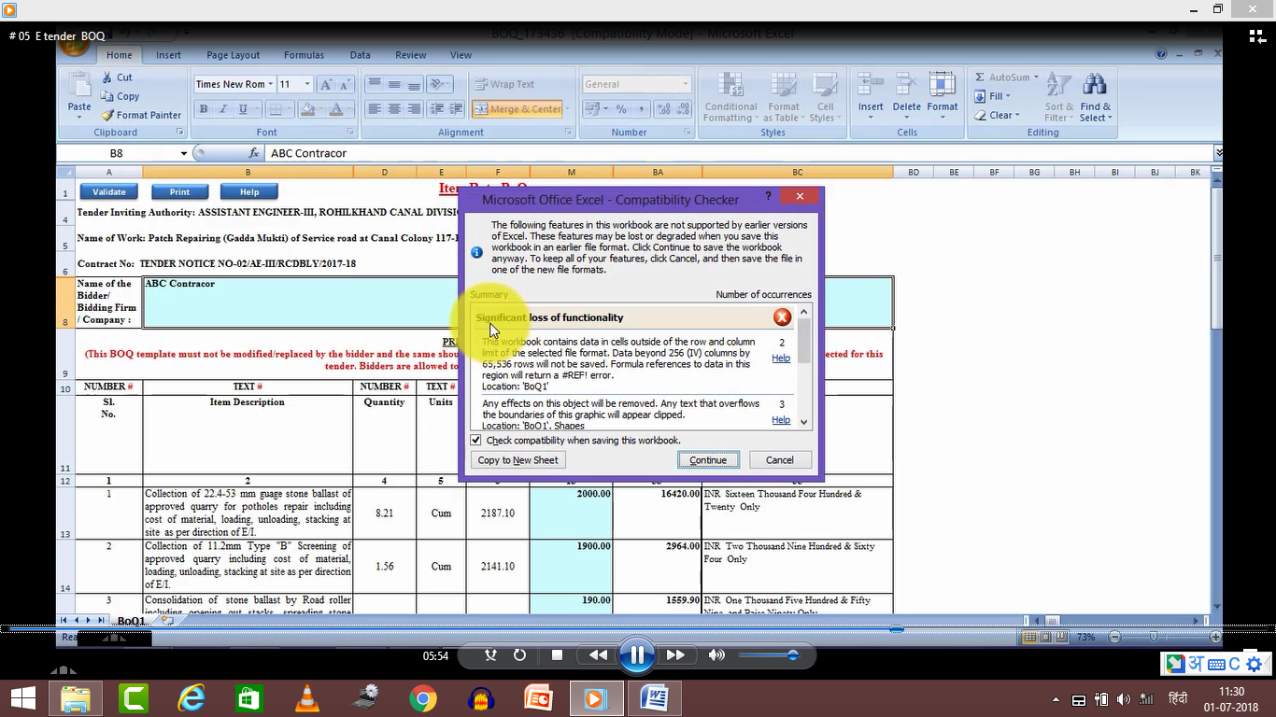Open the Windows Start menu
The image size is (1276, 717).
23,698
